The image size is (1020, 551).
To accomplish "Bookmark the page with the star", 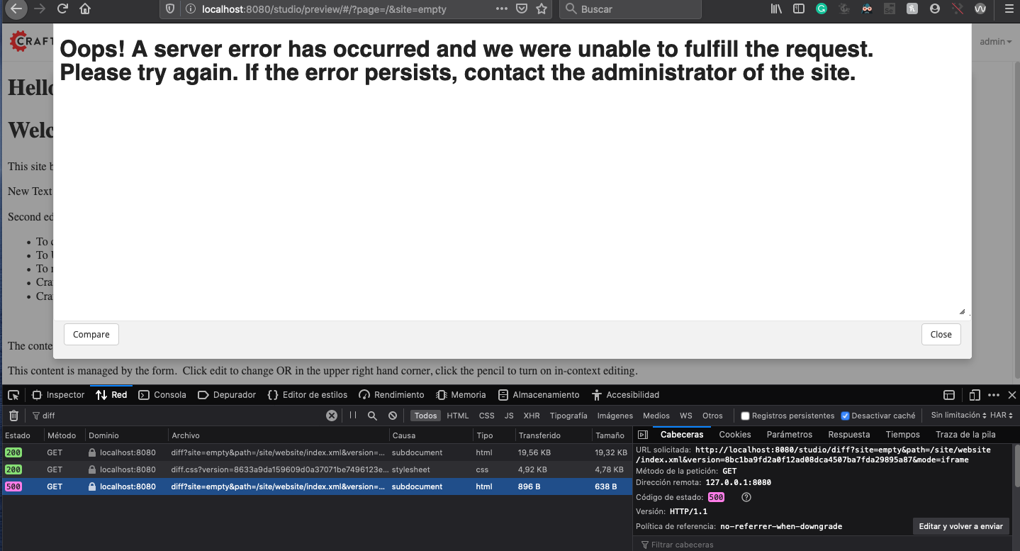I will (542, 10).
